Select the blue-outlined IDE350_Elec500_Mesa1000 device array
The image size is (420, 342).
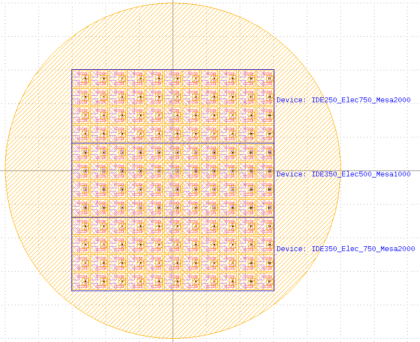coord(173,180)
